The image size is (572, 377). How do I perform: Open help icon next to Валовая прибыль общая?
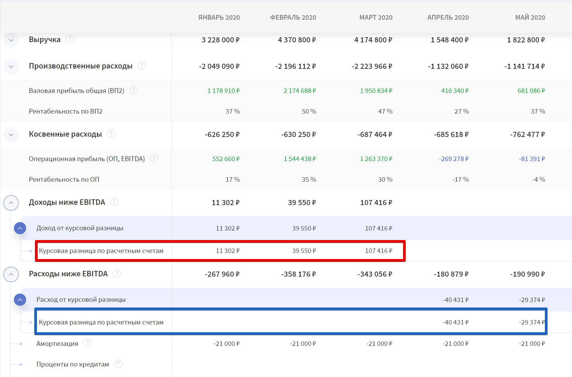click(x=134, y=90)
